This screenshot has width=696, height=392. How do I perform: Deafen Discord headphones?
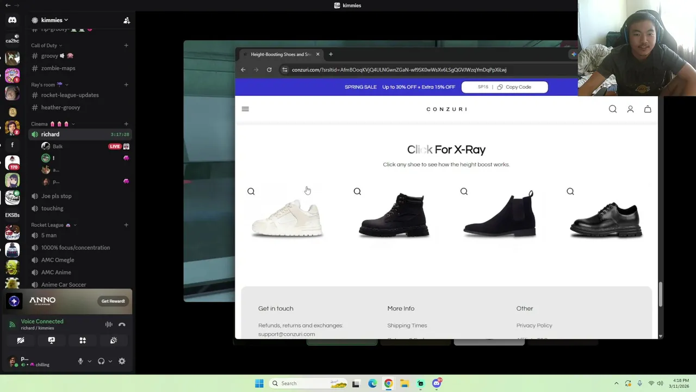click(x=101, y=361)
